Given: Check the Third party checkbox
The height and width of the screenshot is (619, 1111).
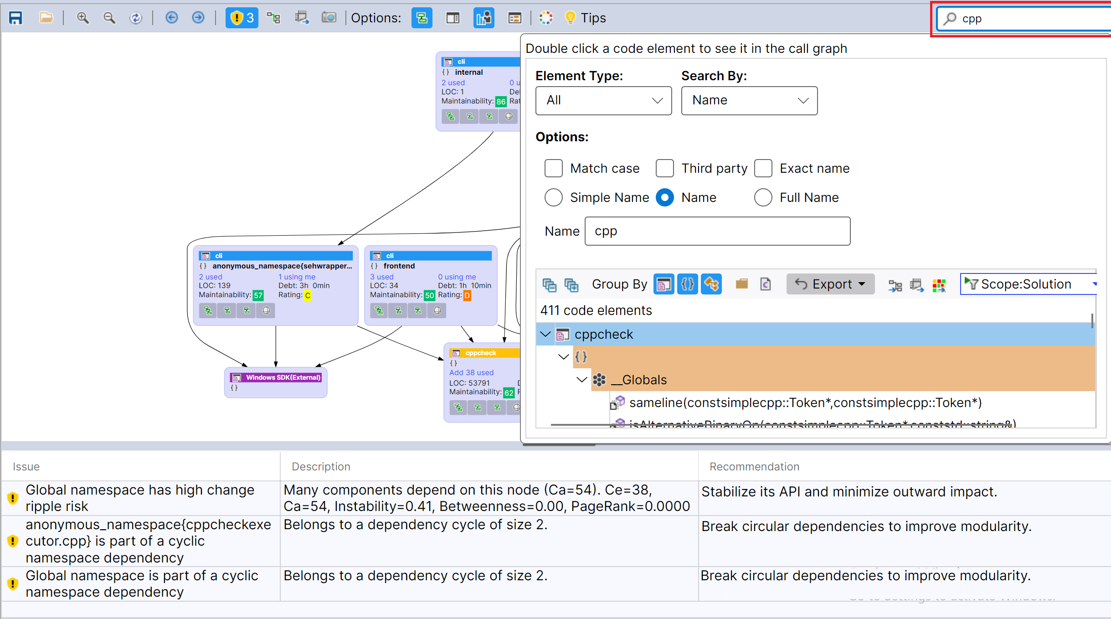Looking at the screenshot, I should click(x=664, y=168).
